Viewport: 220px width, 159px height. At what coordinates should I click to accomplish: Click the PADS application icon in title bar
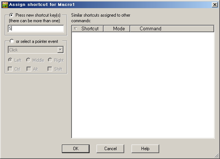(x=5, y=5)
